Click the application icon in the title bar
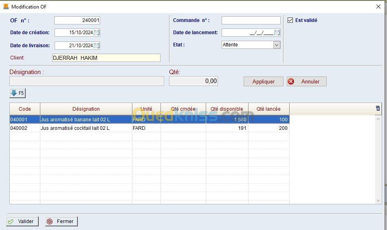 pos(6,7)
